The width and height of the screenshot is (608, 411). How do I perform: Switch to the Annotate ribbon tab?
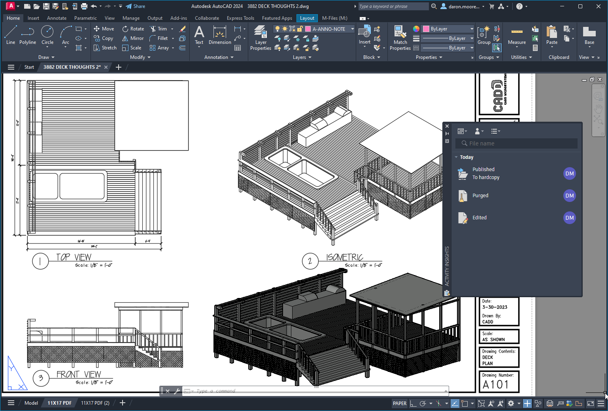tap(57, 18)
